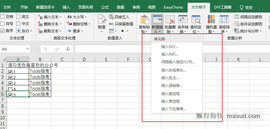Check checkbox 4 in cell A5

10,90
